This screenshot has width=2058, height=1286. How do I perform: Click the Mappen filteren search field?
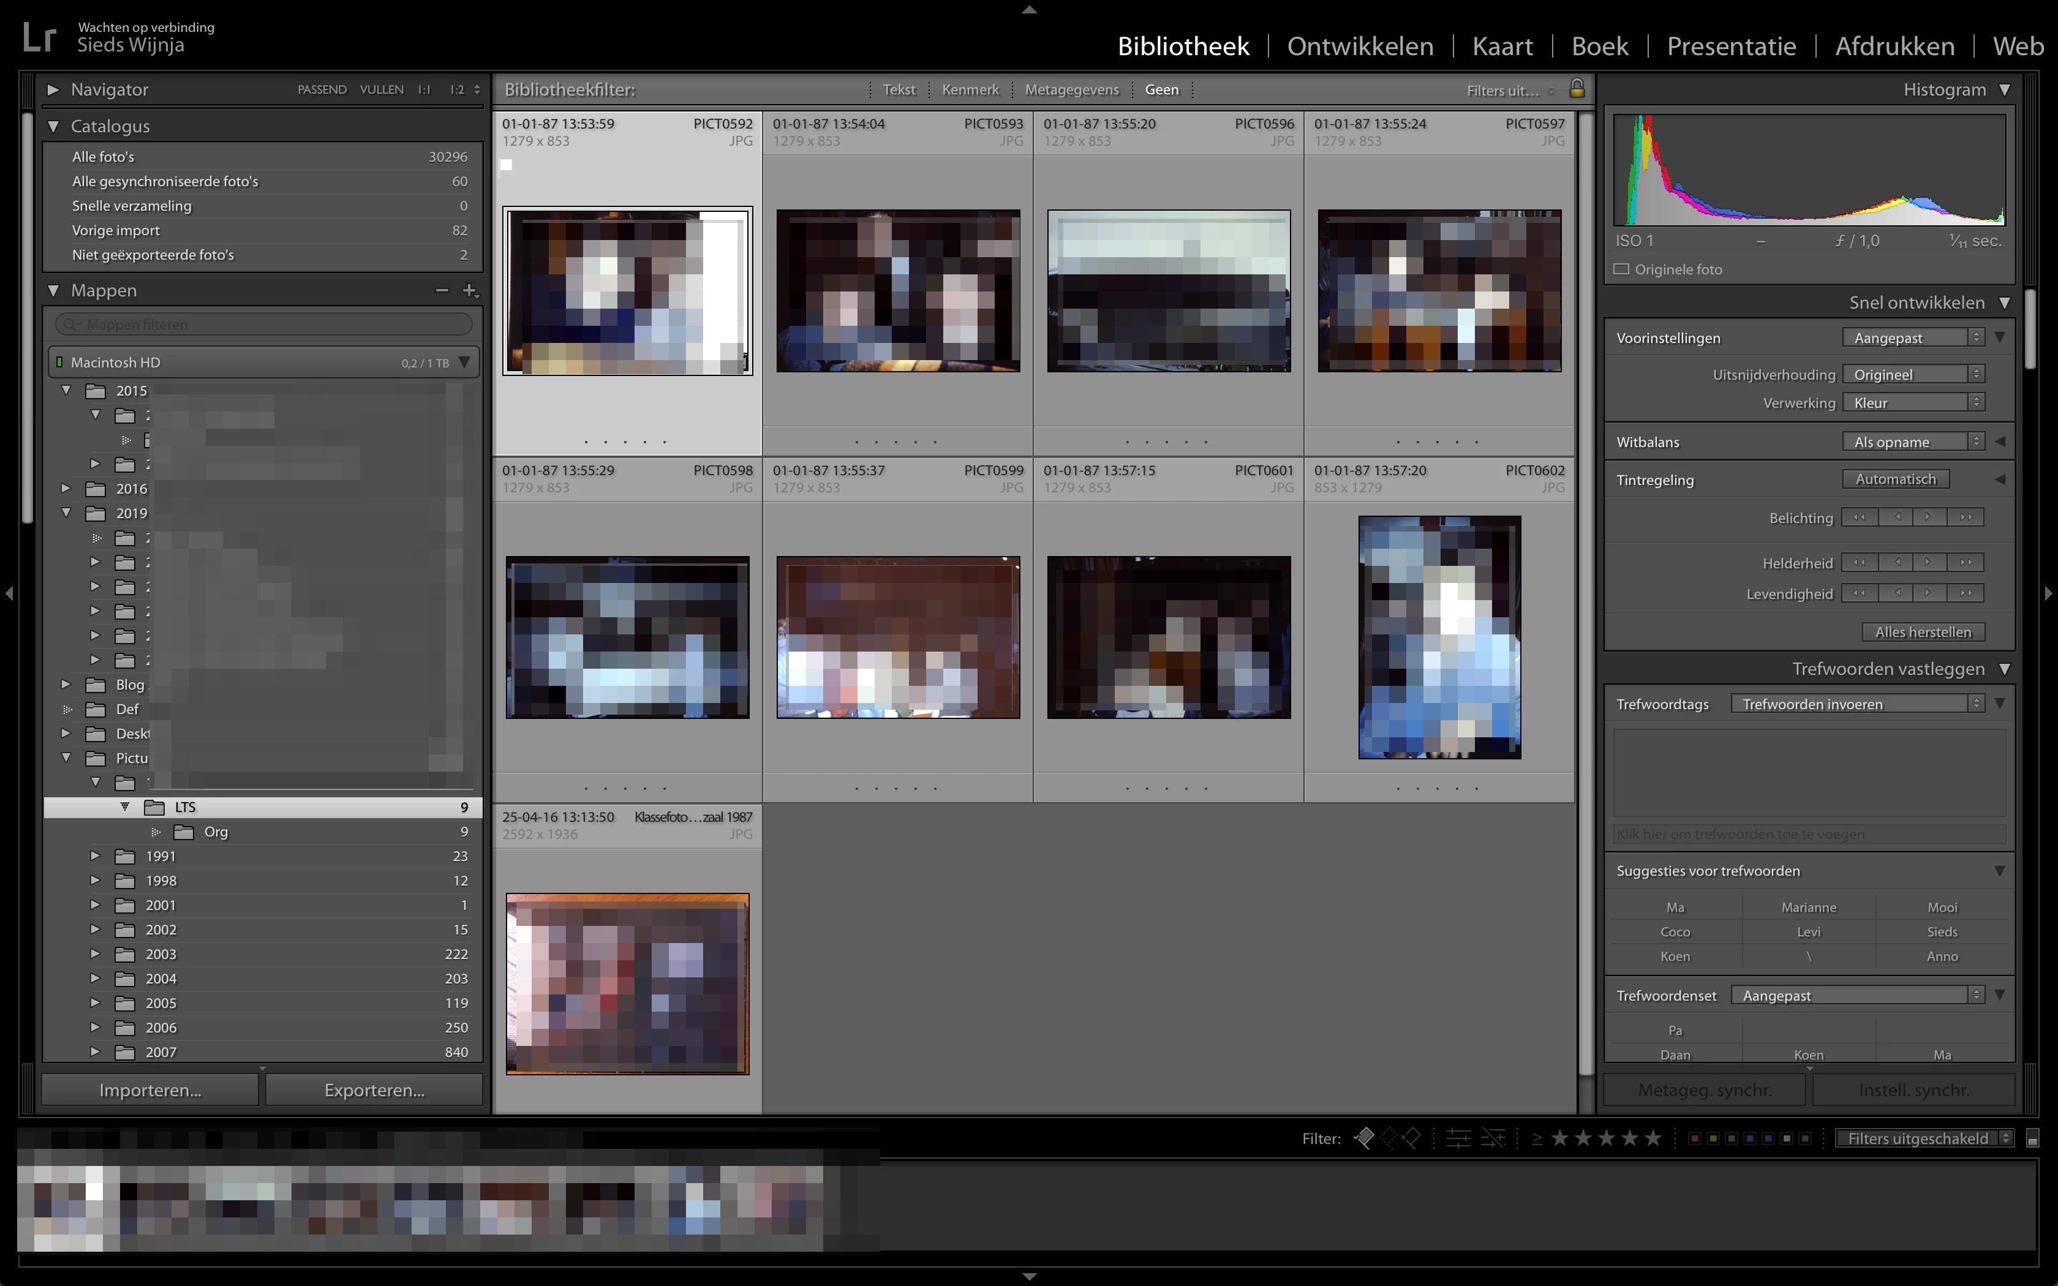[x=263, y=324]
